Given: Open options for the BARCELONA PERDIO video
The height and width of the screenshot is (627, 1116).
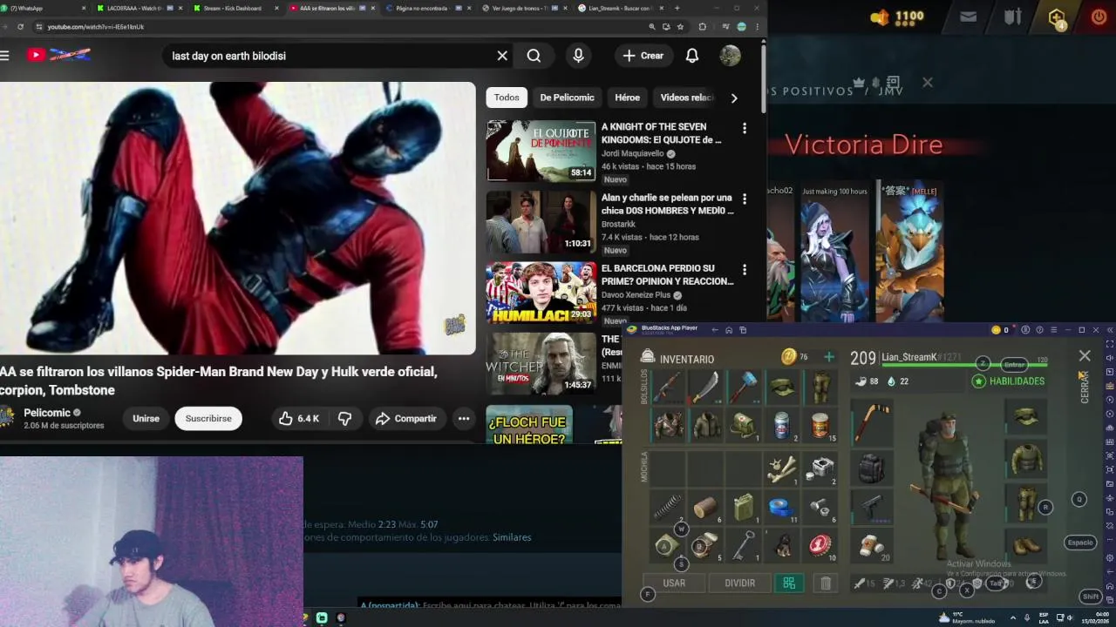Looking at the screenshot, I should (x=745, y=270).
